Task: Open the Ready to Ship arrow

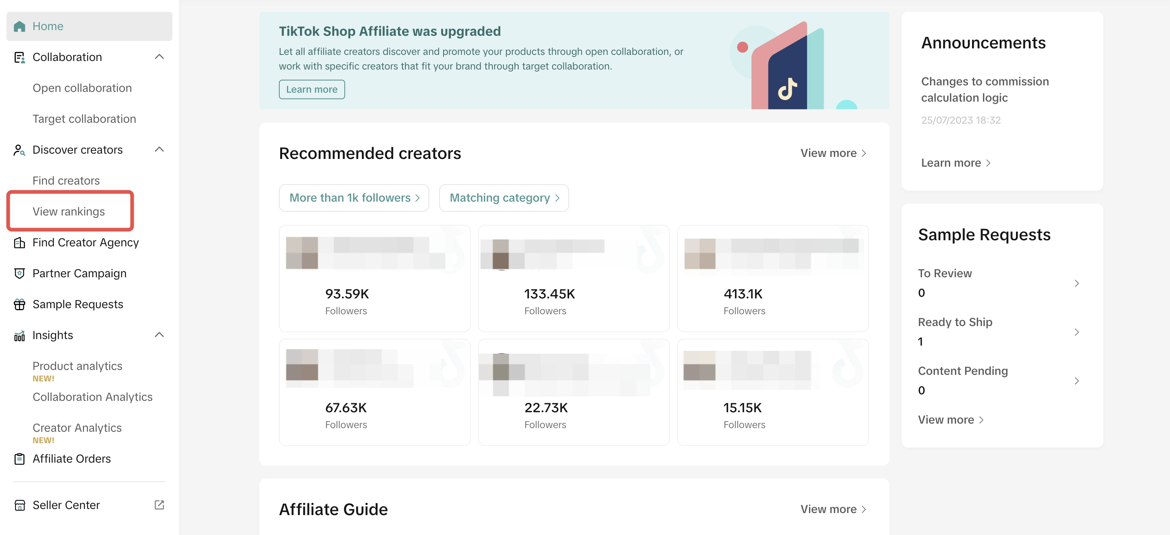Action: [x=1076, y=332]
